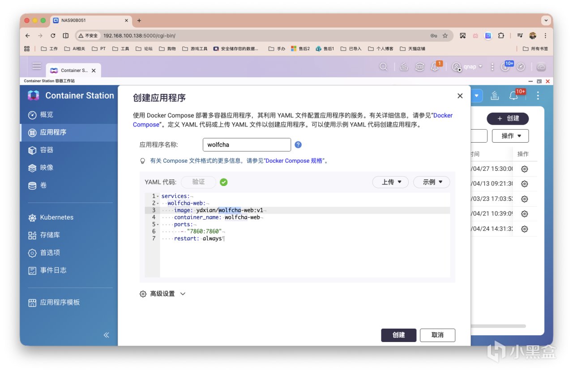Open the browser Extensions puzzle icon
Viewport: 573px width, 372px height.
(501, 36)
